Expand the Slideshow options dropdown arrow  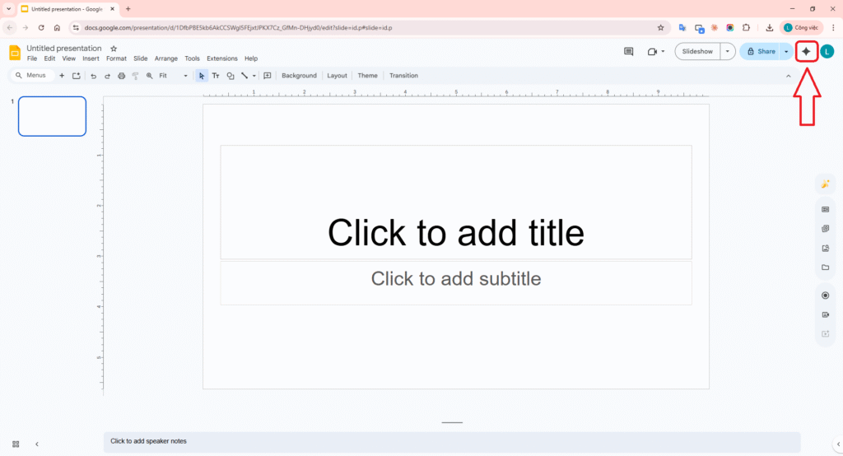727,51
